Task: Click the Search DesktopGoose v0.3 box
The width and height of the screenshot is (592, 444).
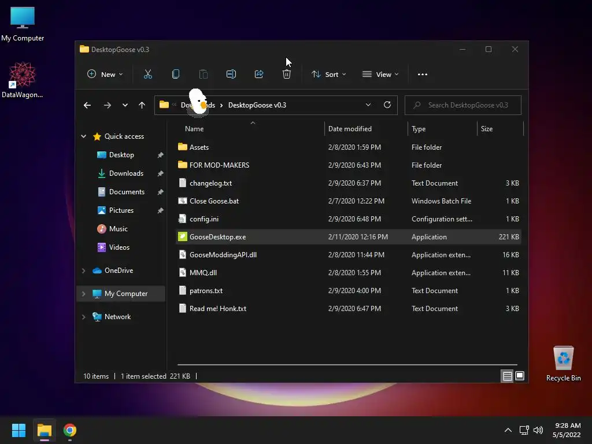Action: click(x=463, y=105)
